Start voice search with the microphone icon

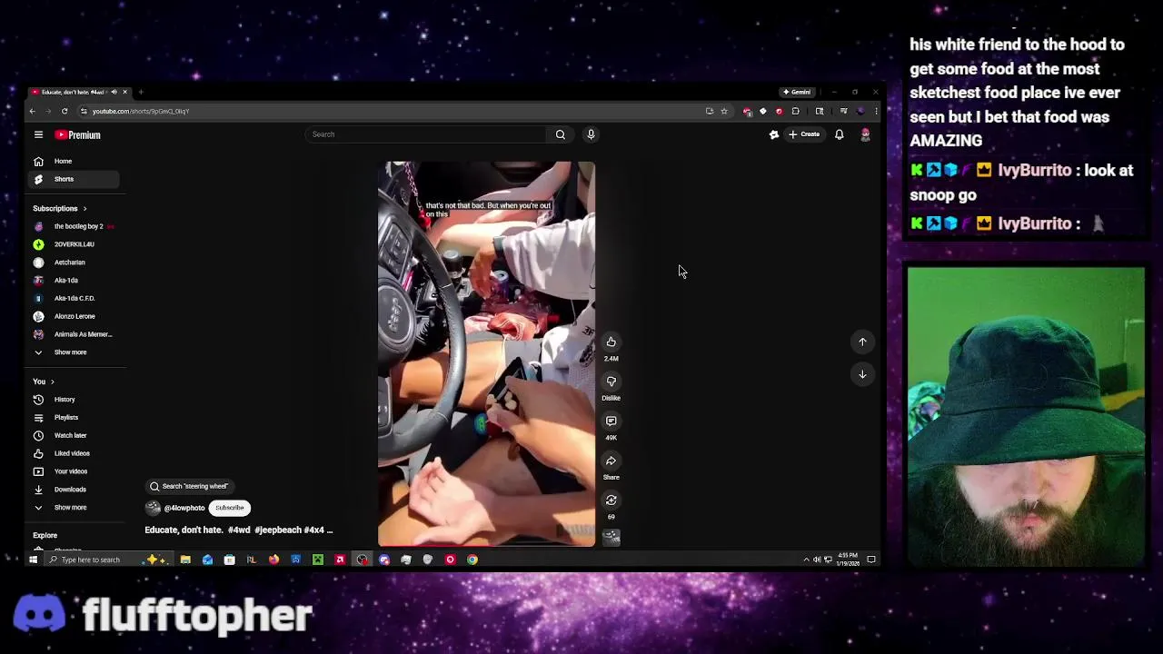coord(591,134)
